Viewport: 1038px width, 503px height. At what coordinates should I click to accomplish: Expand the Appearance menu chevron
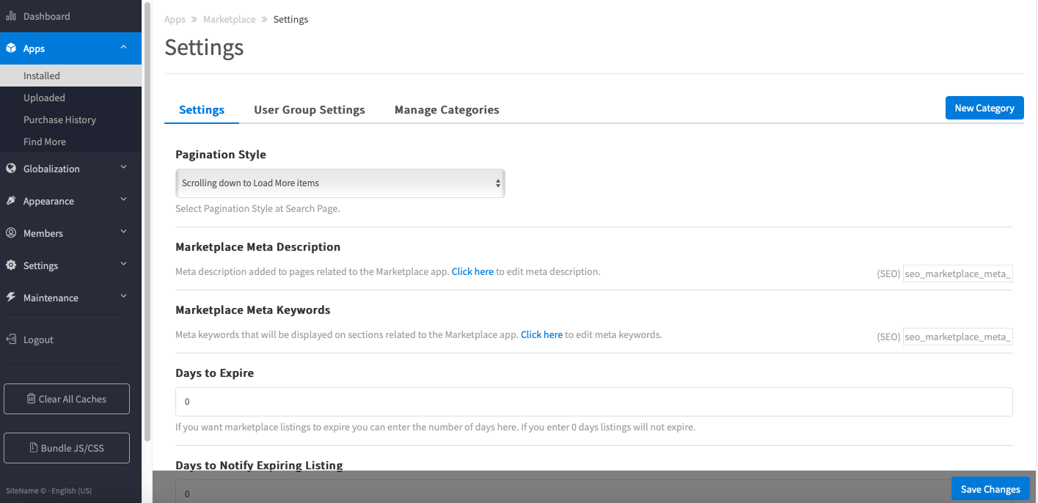(x=123, y=200)
